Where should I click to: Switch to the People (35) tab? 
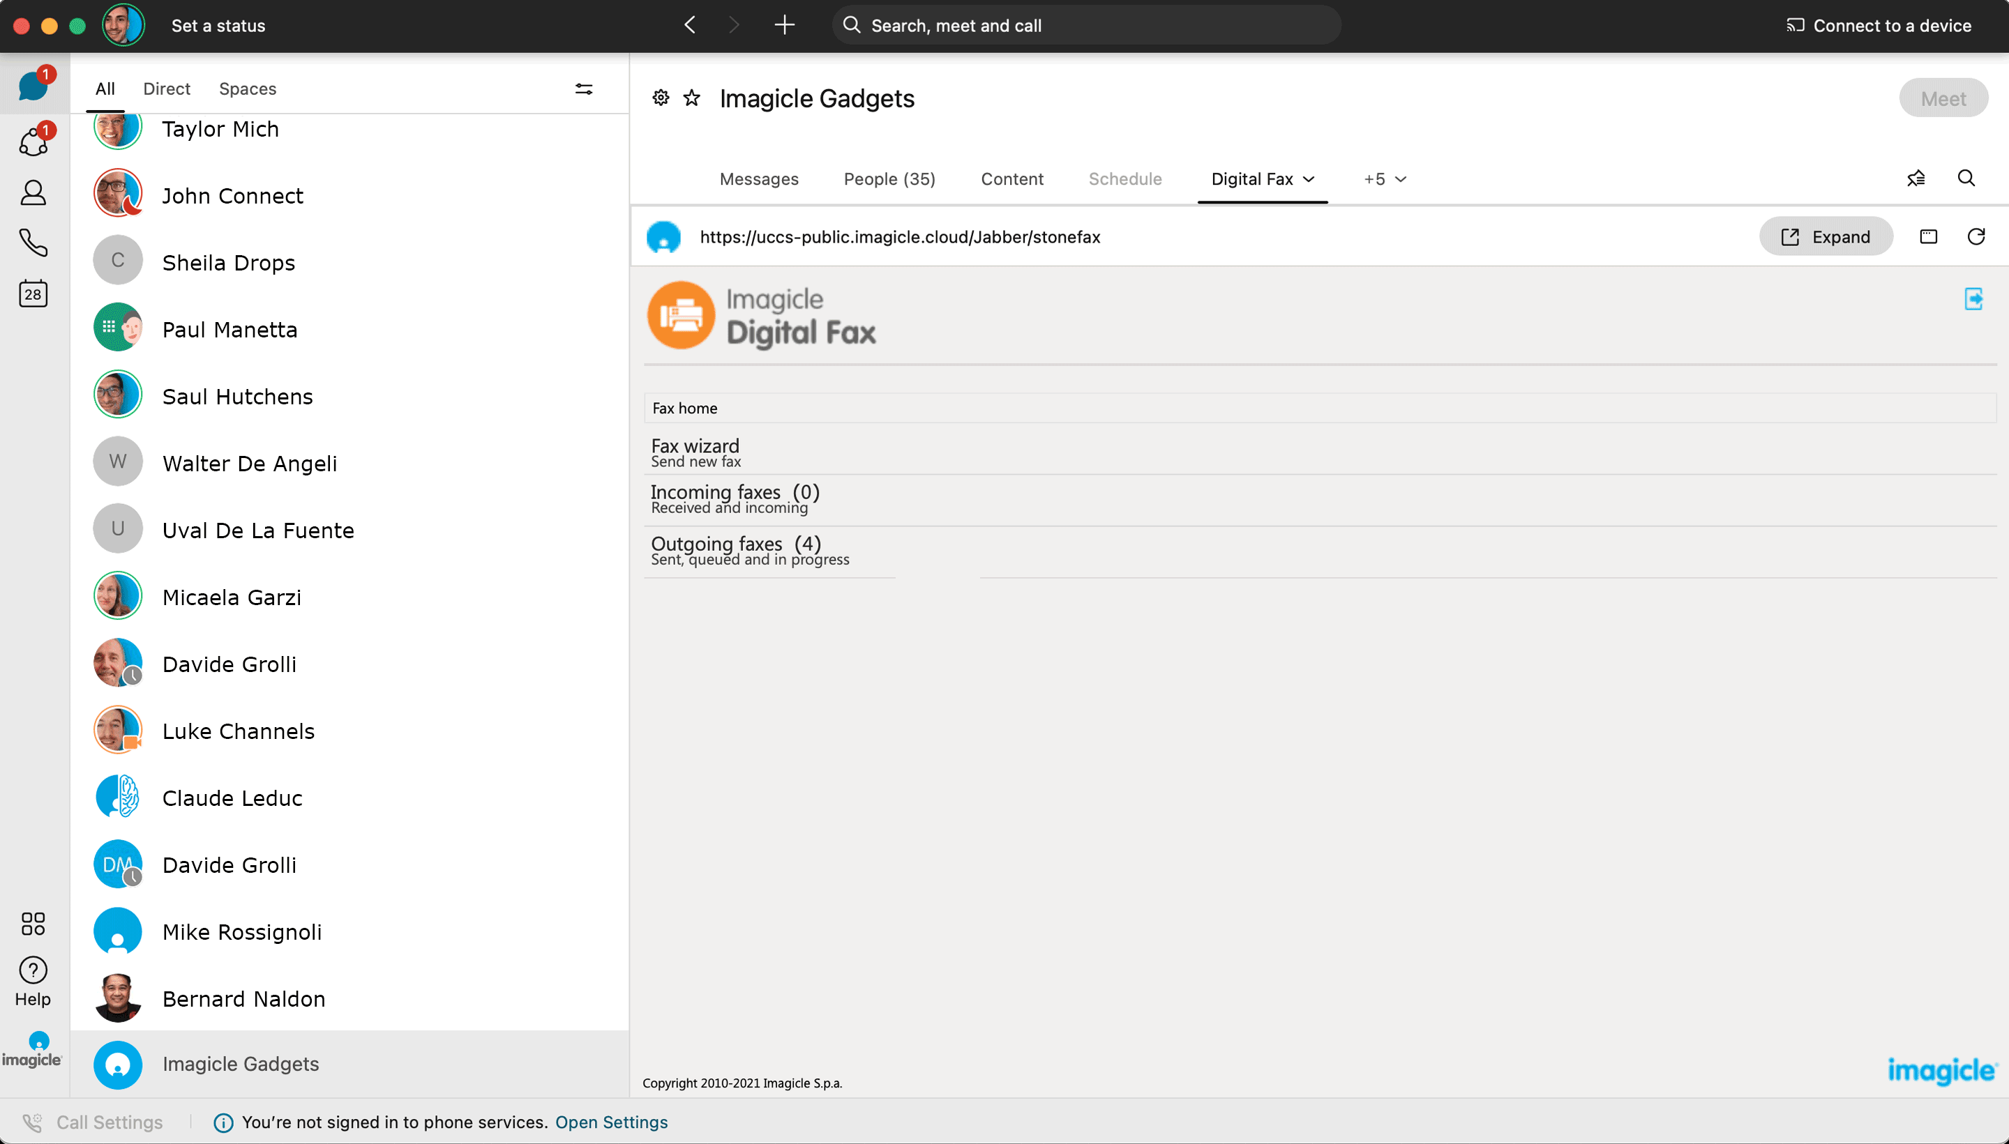click(889, 179)
